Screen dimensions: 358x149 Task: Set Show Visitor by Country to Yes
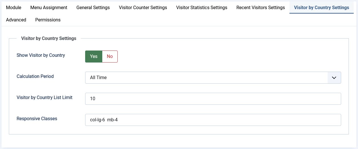tap(94, 57)
